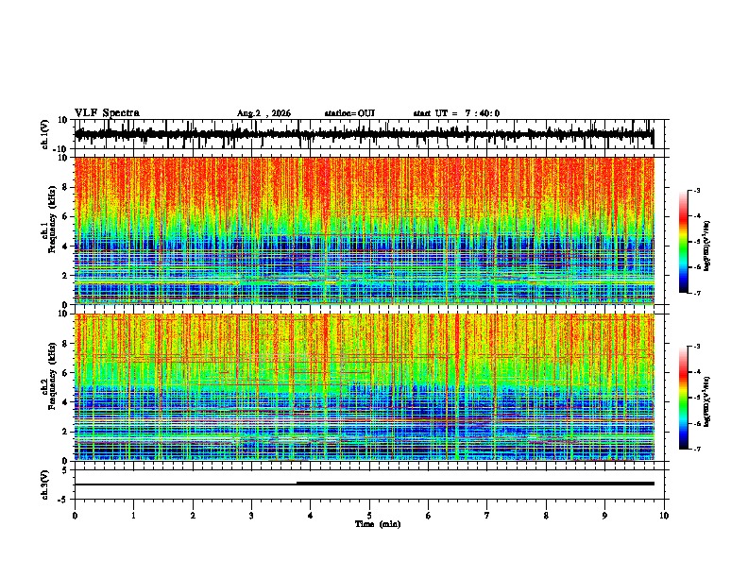Click time axis tick label "5"
The height and width of the screenshot is (578, 748).
pos(369,516)
